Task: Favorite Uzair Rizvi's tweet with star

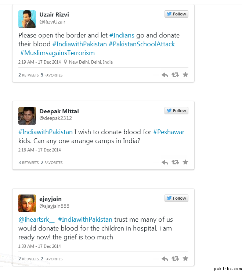Action: [x=185, y=75]
